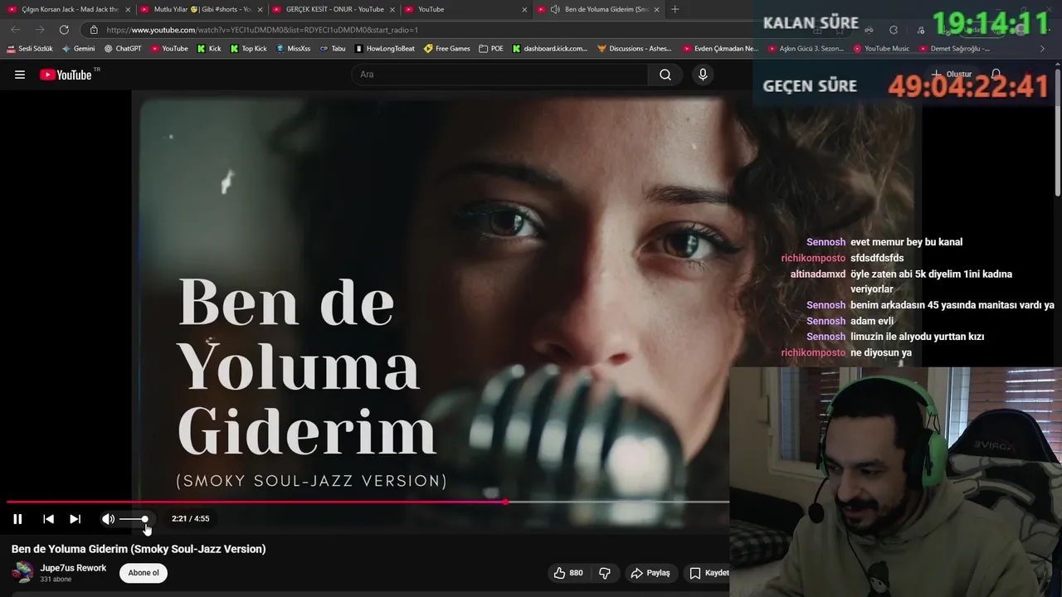Screen dimensions: 1062x597
Task: Close the plain YouTube tab
Action: (x=524, y=9)
